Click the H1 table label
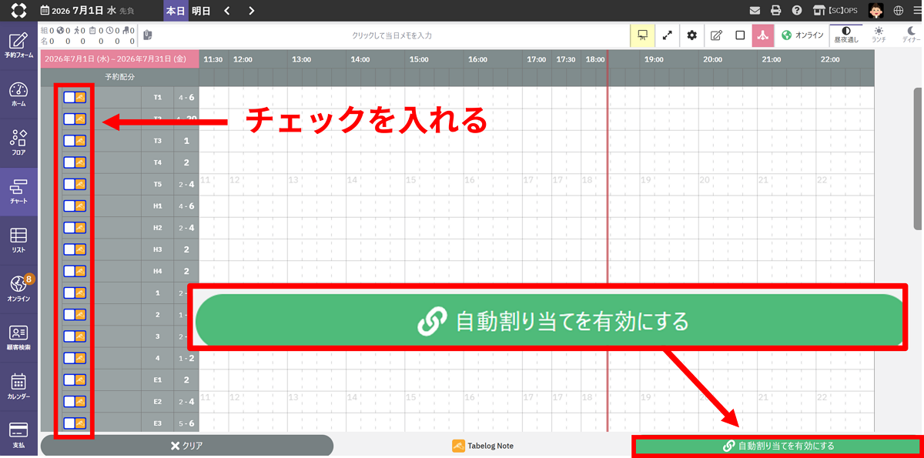 point(158,206)
